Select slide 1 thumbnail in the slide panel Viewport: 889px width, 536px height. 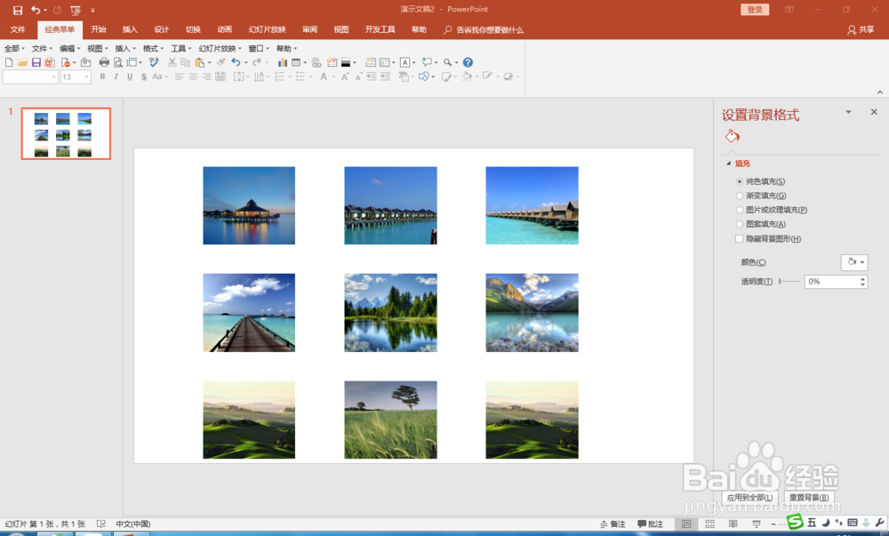(66, 133)
